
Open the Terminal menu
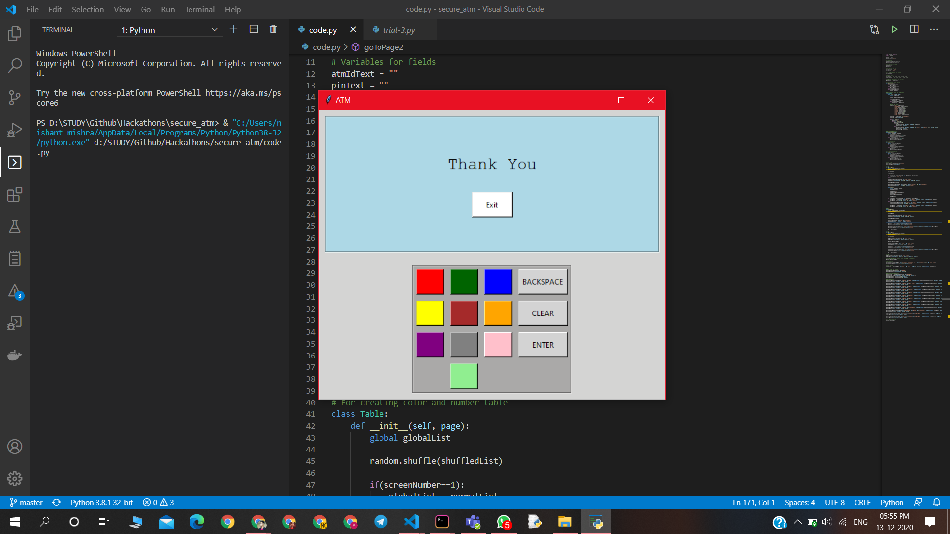[x=199, y=9]
